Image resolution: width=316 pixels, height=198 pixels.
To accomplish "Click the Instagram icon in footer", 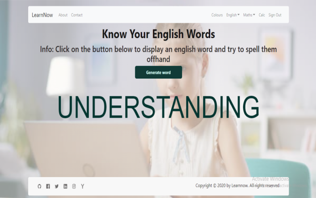I will [74, 186].
